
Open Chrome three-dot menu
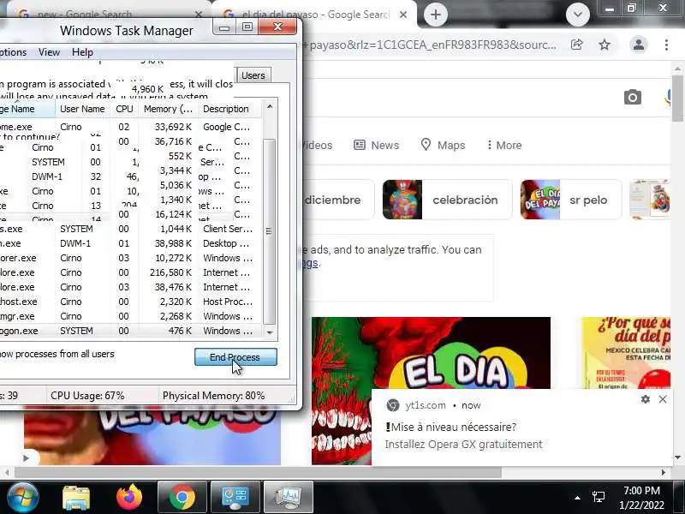666,45
